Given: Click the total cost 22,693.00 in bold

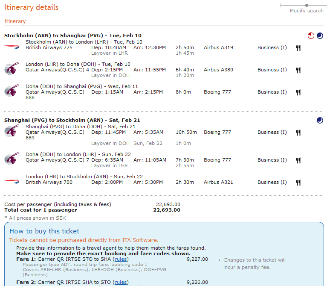Looking at the screenshot, I should coord(167,210).
